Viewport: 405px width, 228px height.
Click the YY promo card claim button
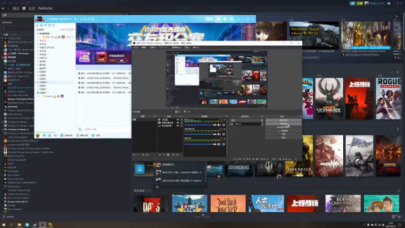(121, 60)
